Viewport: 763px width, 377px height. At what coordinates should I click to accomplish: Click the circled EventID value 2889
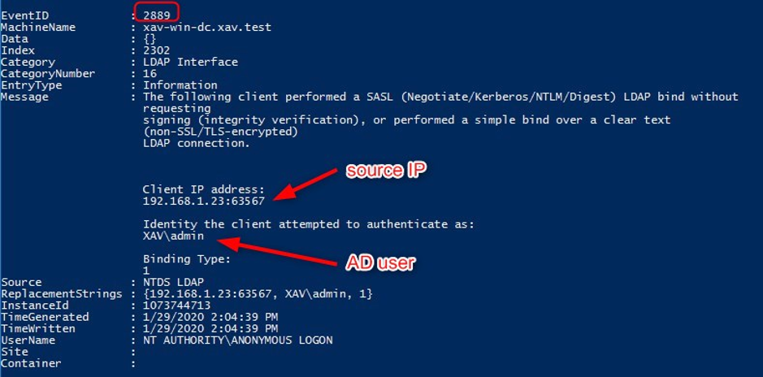[x=157, y=15]
